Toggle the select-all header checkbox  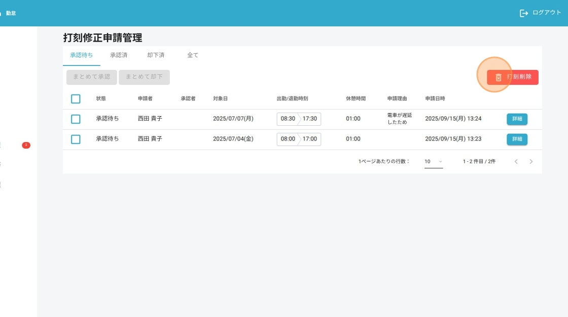(76, 99)
